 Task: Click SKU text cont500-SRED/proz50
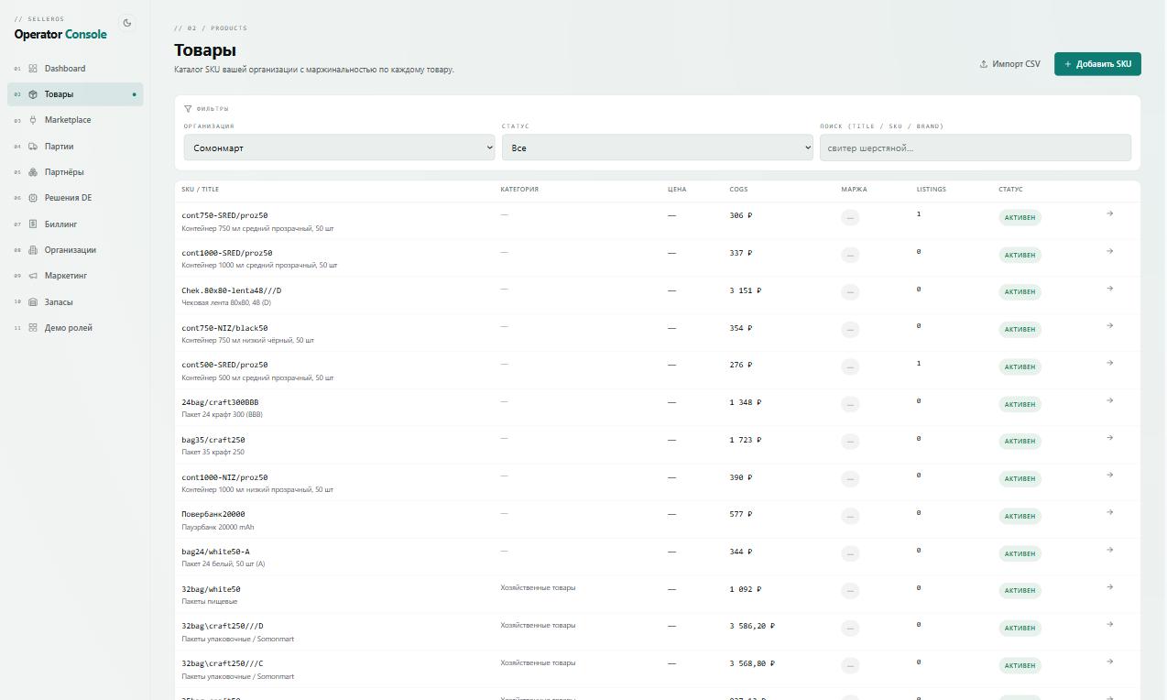[x=225, y=365]
